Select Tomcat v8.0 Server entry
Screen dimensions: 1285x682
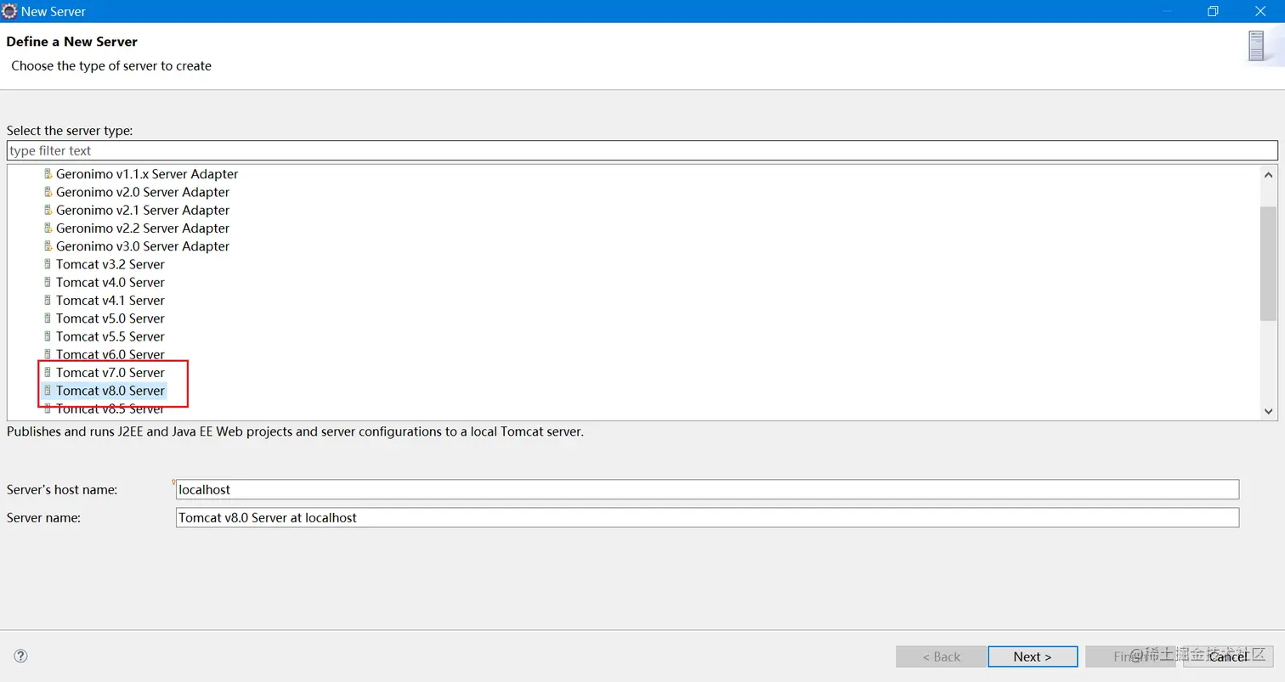click(x=110, y=391)
